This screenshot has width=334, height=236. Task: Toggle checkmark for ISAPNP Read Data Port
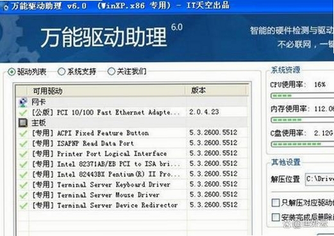pyautogui.click(x=23, y=144)
